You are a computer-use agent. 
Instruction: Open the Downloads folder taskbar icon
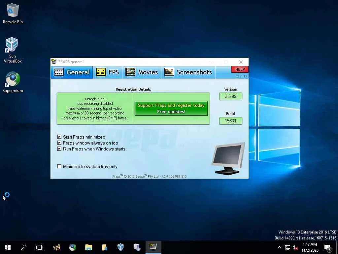coord(105,247)
